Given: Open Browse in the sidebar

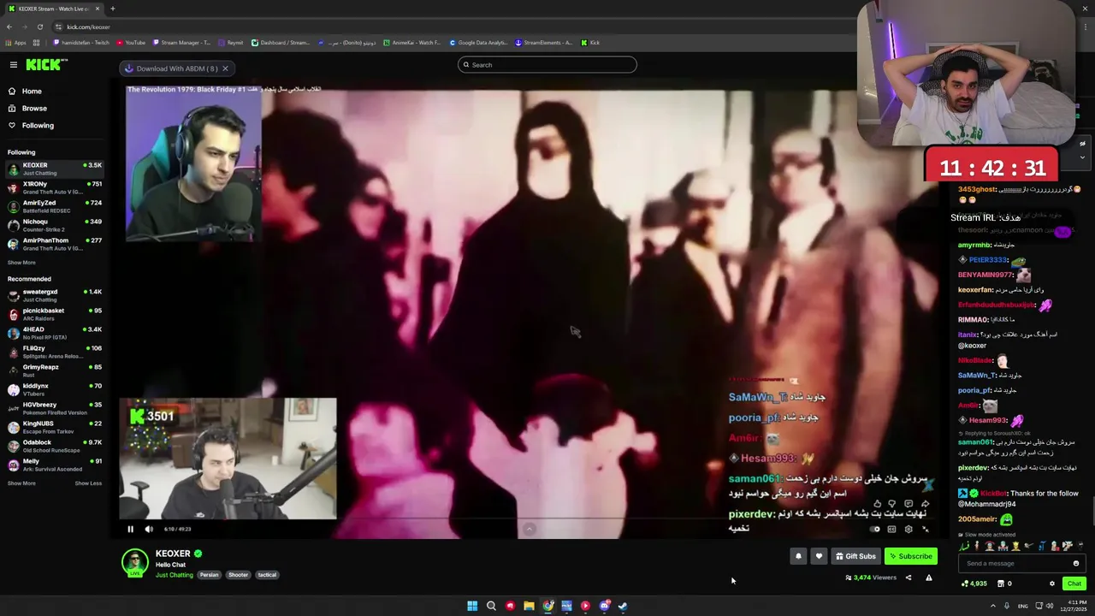Looking at the screenshot, I should pyautogui.click(x=34, y=109).
